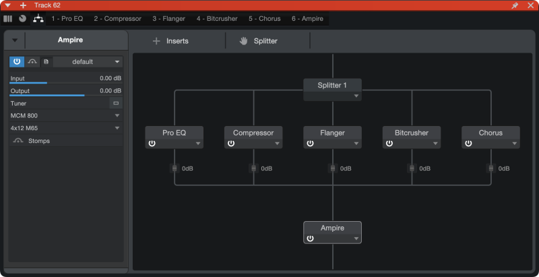Open the Pro EQ node menu arrow
This screenshot has width=539, height=277.
click(198, 144)
